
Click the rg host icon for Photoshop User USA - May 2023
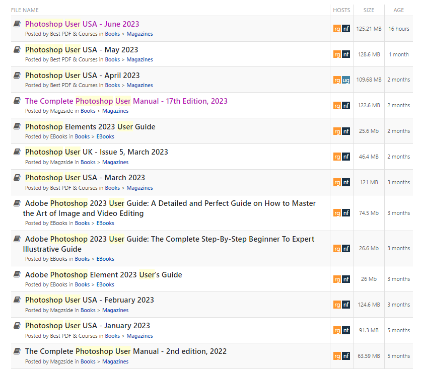pos(337,54)
